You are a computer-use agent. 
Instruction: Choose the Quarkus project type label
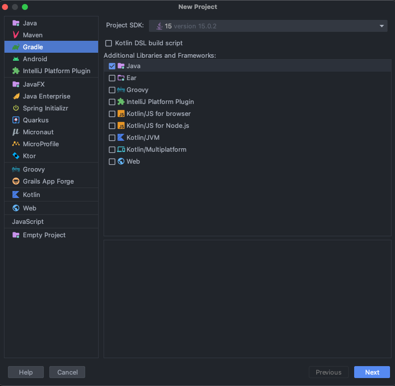pyautogui.click(x=36, y=120)
